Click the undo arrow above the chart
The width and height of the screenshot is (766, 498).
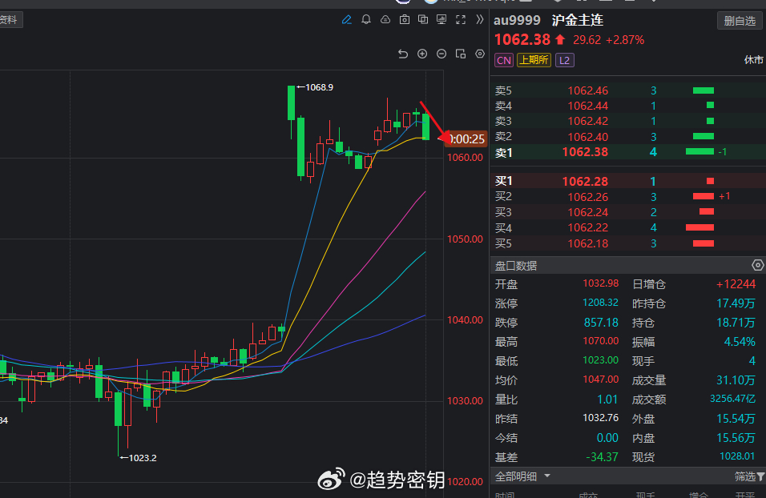[402, 54]
